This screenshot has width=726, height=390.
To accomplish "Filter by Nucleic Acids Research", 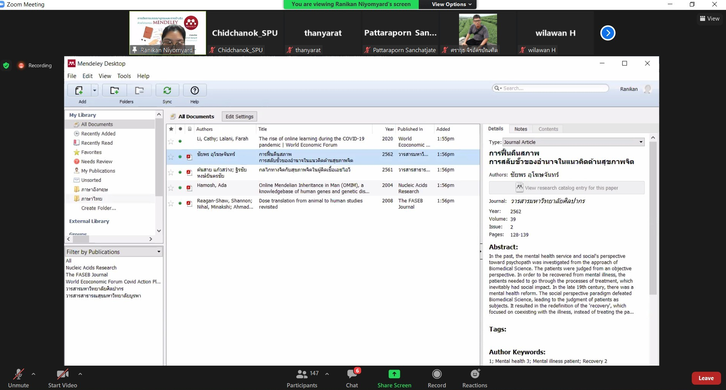I will pyautogui.click(x=91, y=268).
